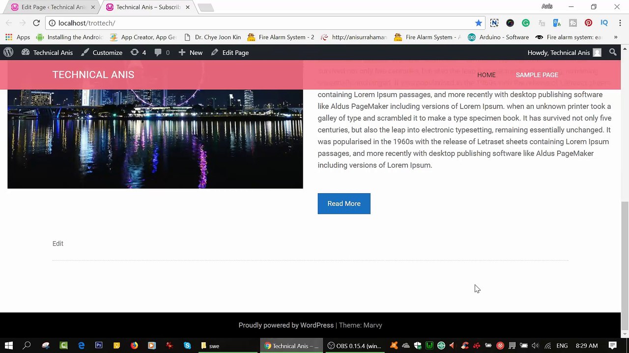Open Skype from the taskbar
629x353 pixels.
187,346
